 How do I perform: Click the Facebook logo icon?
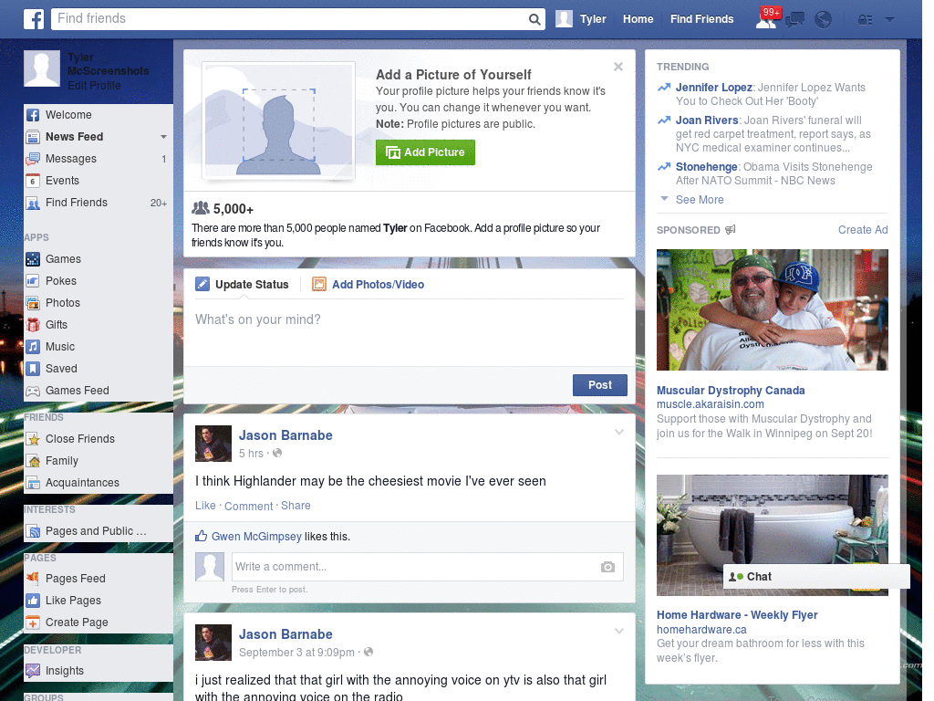tap(34, 19)
